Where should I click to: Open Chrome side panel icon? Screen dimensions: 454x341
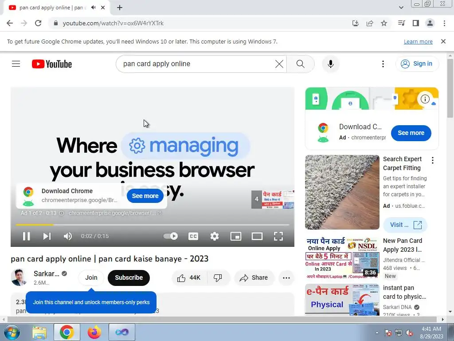click(x=416, y=23)
